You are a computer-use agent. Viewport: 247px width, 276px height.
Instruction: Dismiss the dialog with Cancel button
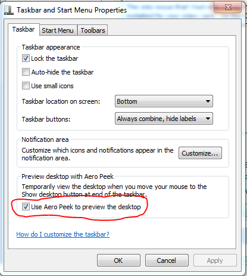[167, 261]
